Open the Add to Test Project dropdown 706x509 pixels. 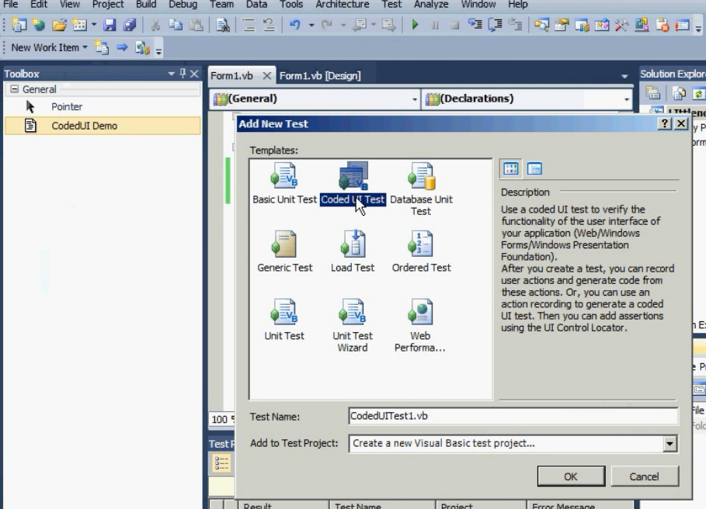pos(669,444)
